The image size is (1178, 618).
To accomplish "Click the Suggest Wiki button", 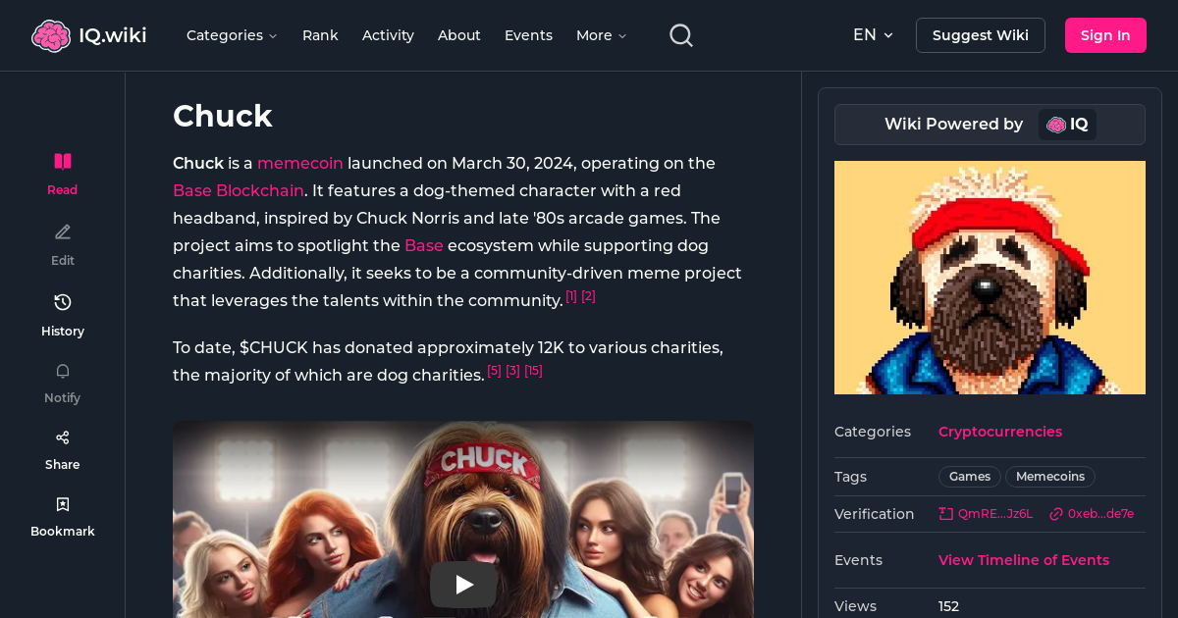I will pyautogui.click(x=980, y=34).
